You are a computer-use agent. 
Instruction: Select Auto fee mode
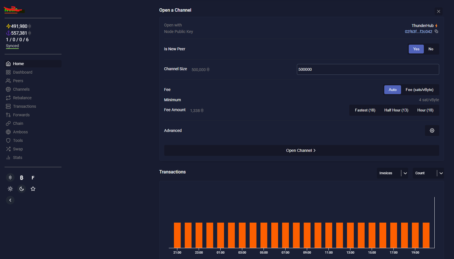click(x=393, y=90)
